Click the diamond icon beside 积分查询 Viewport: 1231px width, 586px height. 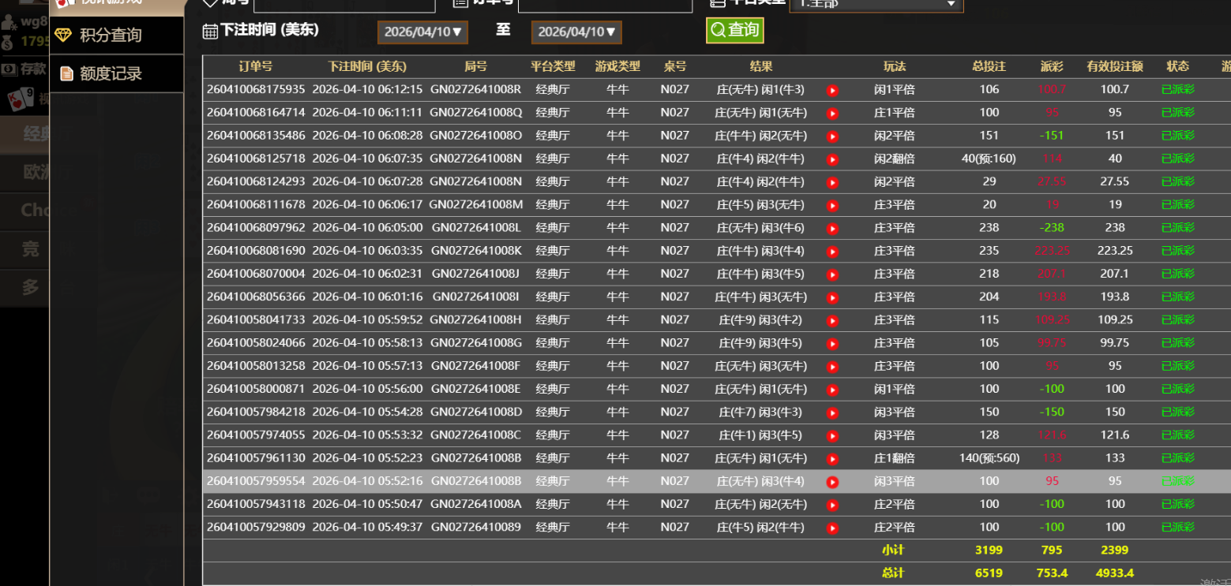(x=64, y=35)
